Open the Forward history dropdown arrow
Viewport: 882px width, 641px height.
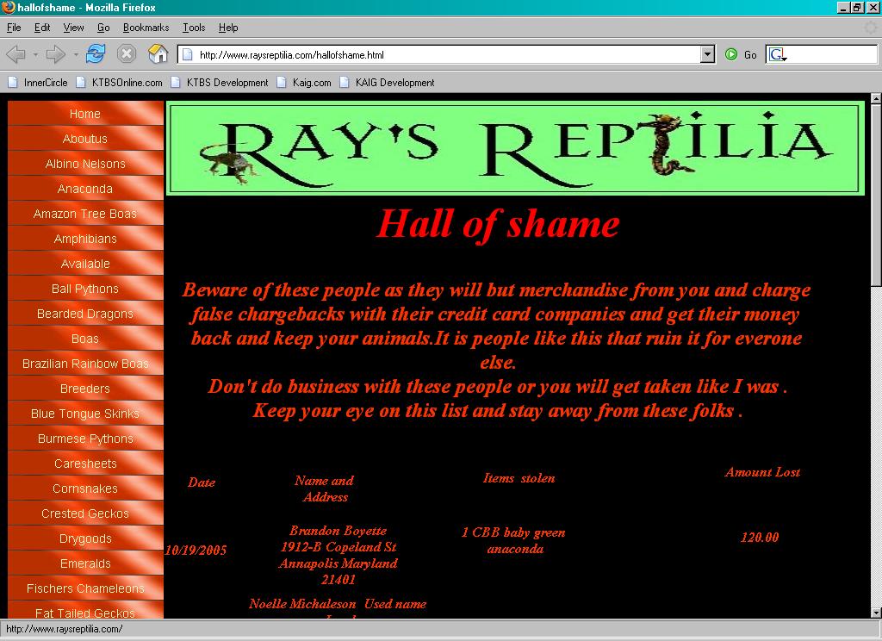(x=76, y=54)
